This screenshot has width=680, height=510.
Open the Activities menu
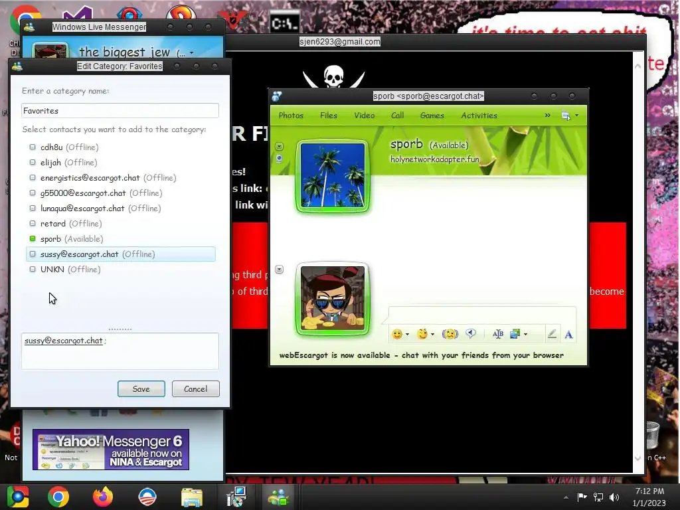[x=479, y=116]
